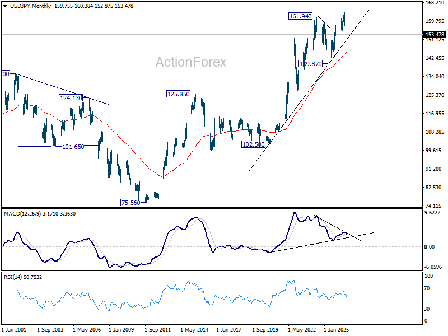
Task: Click the MACD(12,26,9) indicator title
Action: tap(22, 214)
